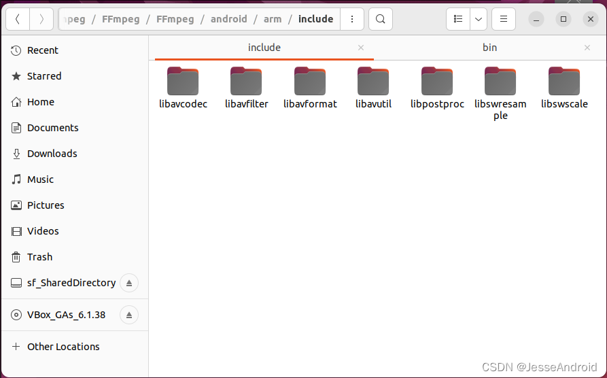The height and width of the screenshot is (378, 607).
Task: Click the 'libavformat' folder name
Action: pos(310,104)
